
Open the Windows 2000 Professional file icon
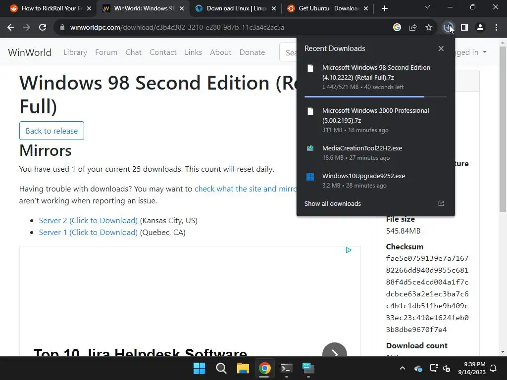pyautogui.click(x=310, y=111)
